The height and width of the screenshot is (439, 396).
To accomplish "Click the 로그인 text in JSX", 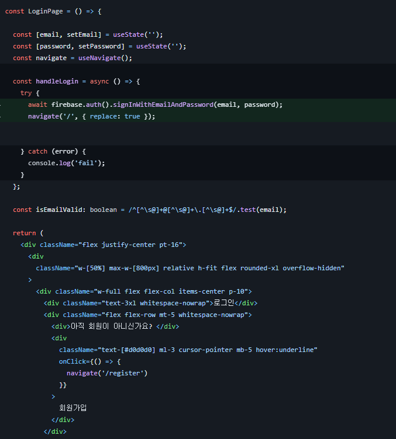I will pyautogui.click(x=223, y=303).
